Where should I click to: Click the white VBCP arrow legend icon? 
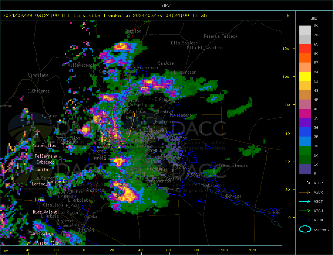(305, 183)
